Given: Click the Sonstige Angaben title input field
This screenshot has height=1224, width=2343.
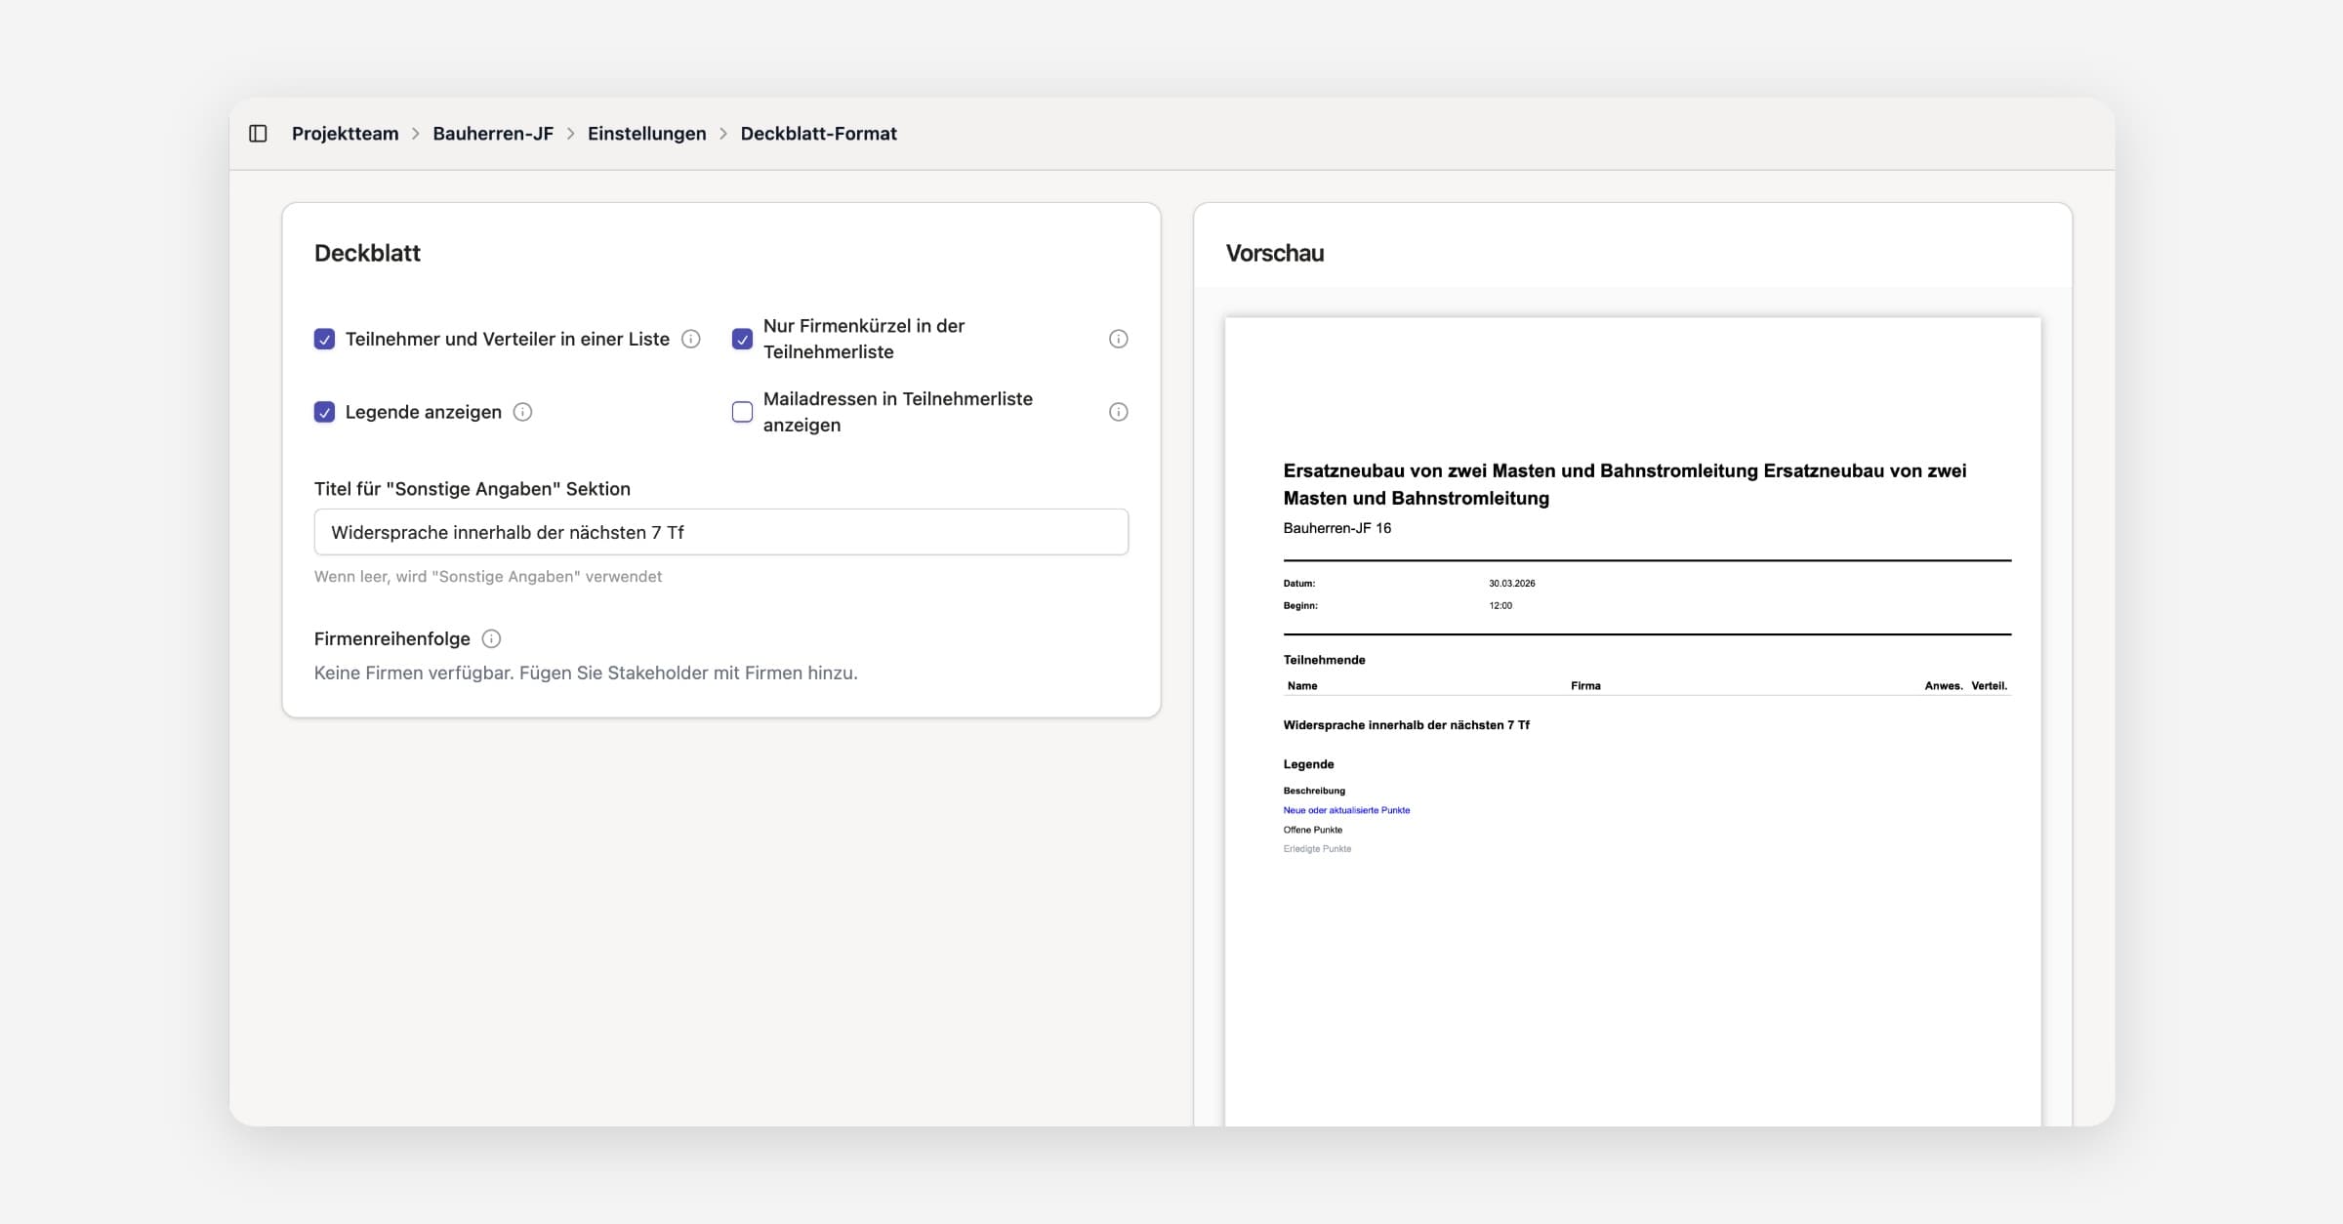Looking at the screenshot, I should point(720,532).
